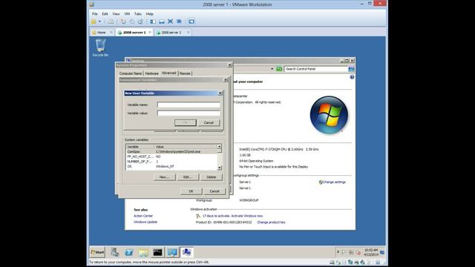Open the Advanced tab in System Properties

pos(168,73)
